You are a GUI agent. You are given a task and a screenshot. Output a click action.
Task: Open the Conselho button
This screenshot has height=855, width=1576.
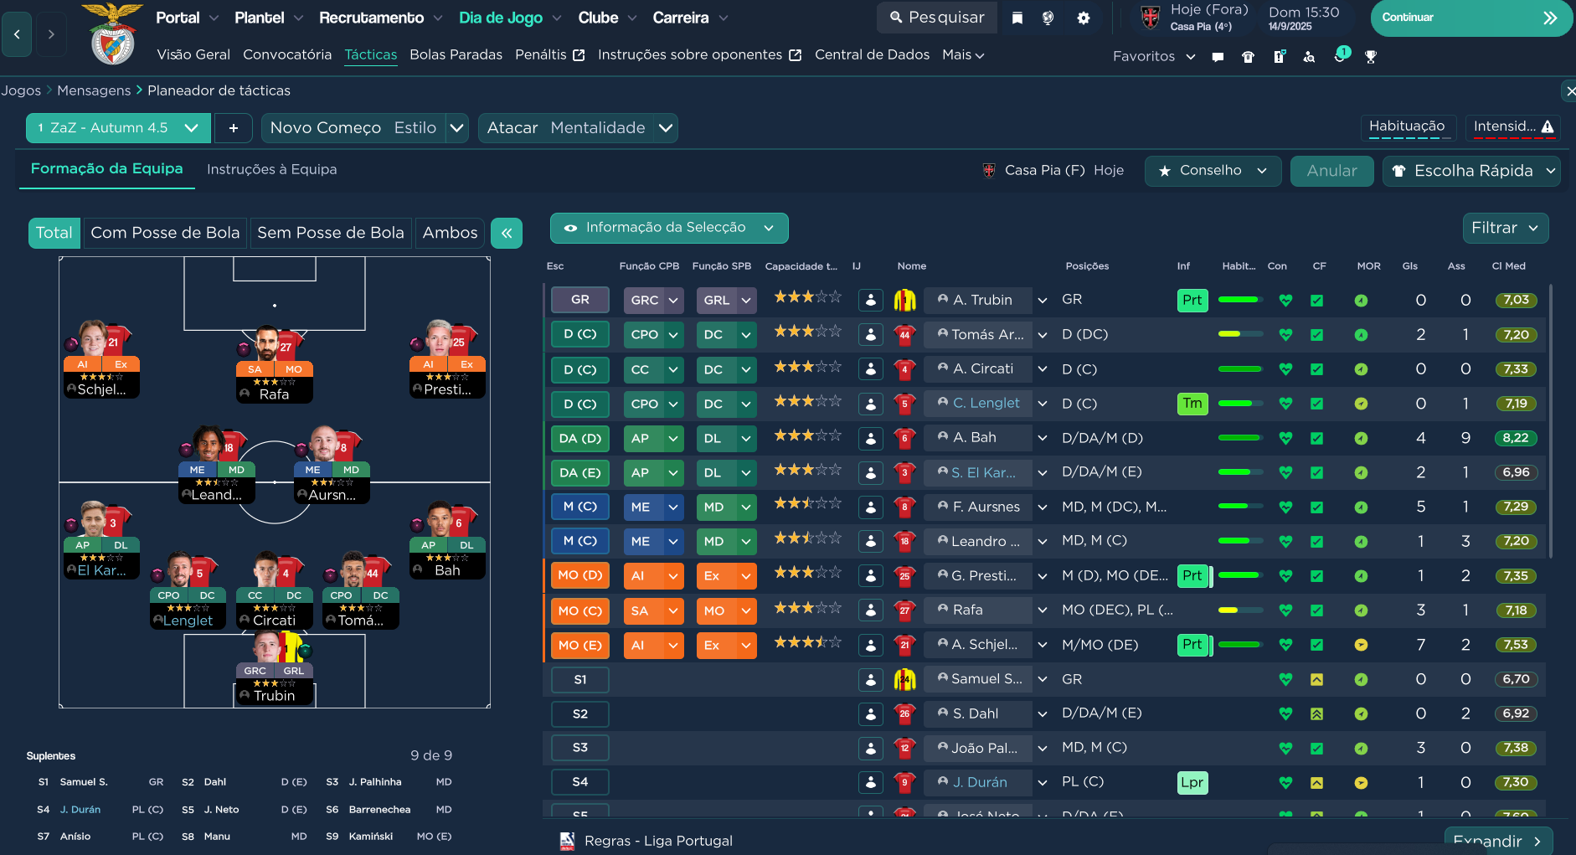click(1213, 171)
